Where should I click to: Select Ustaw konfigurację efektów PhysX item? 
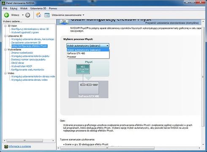click(x=29, y=46)
